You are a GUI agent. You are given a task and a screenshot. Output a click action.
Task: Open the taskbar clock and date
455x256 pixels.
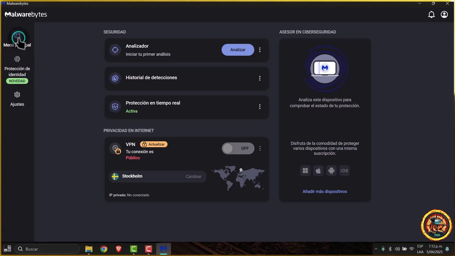pos(435,249)
